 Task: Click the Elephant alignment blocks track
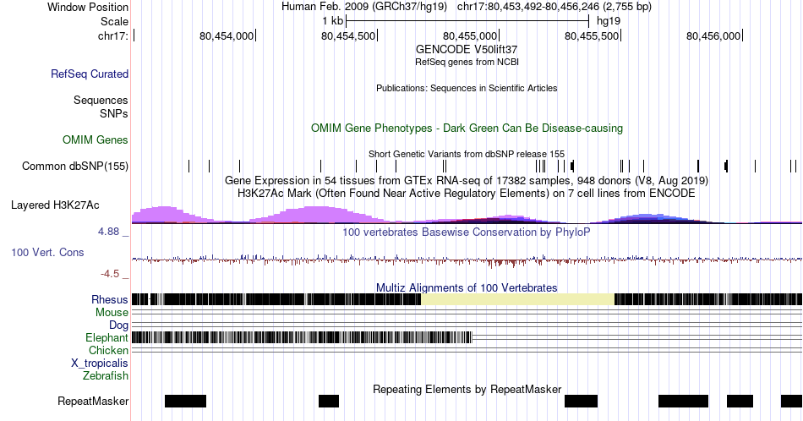point(302,337)
